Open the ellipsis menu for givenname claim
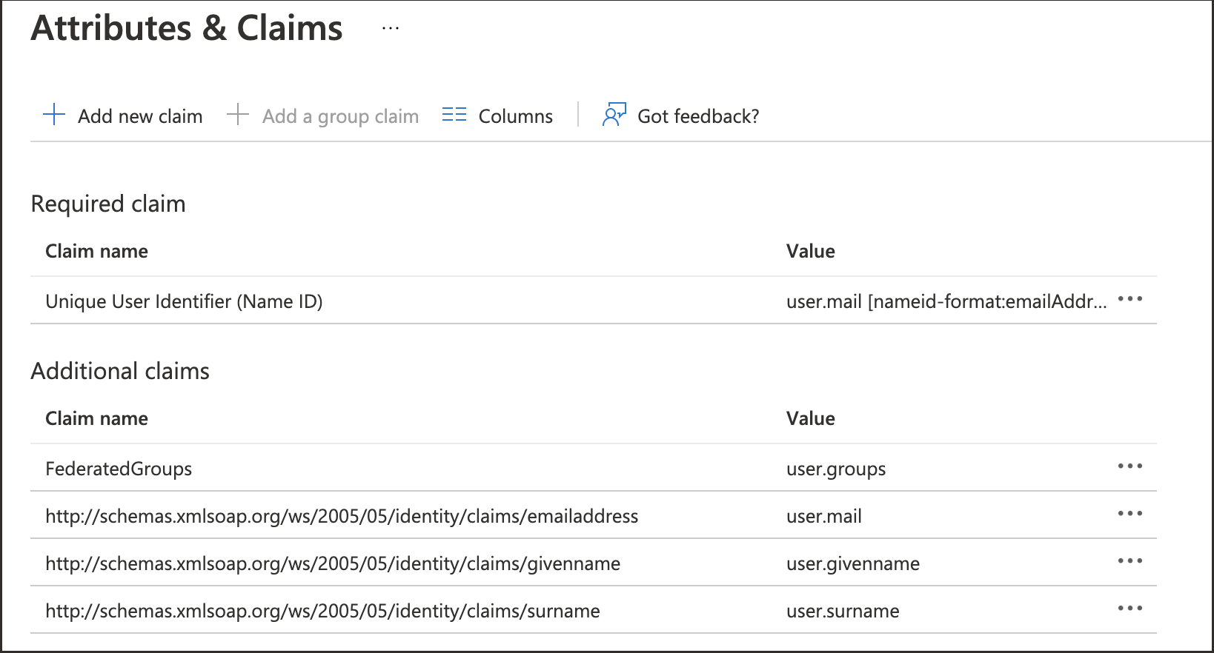 (1130, 561)
